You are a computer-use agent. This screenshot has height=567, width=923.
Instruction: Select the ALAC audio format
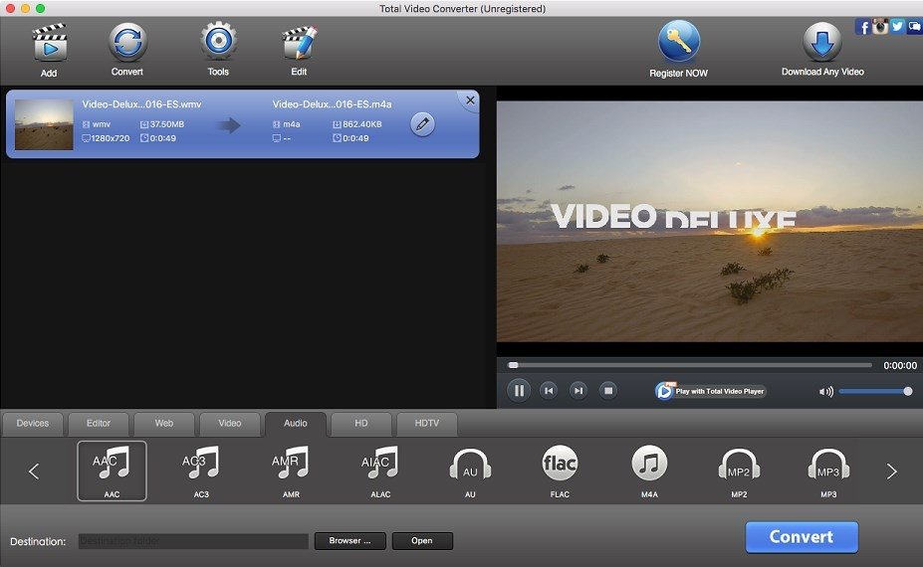380,472
